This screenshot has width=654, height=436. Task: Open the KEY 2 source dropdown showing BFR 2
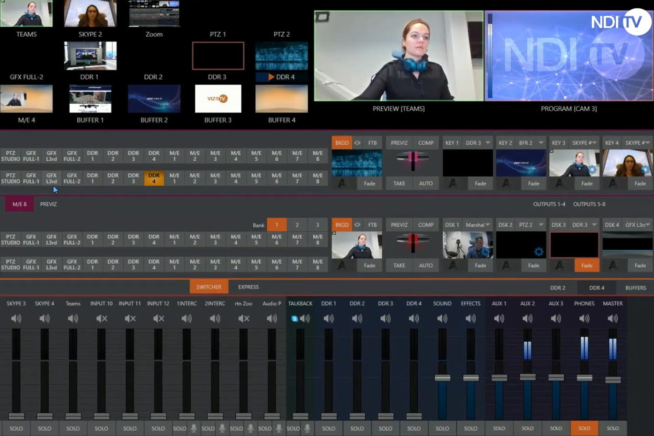tap(531, 143)
